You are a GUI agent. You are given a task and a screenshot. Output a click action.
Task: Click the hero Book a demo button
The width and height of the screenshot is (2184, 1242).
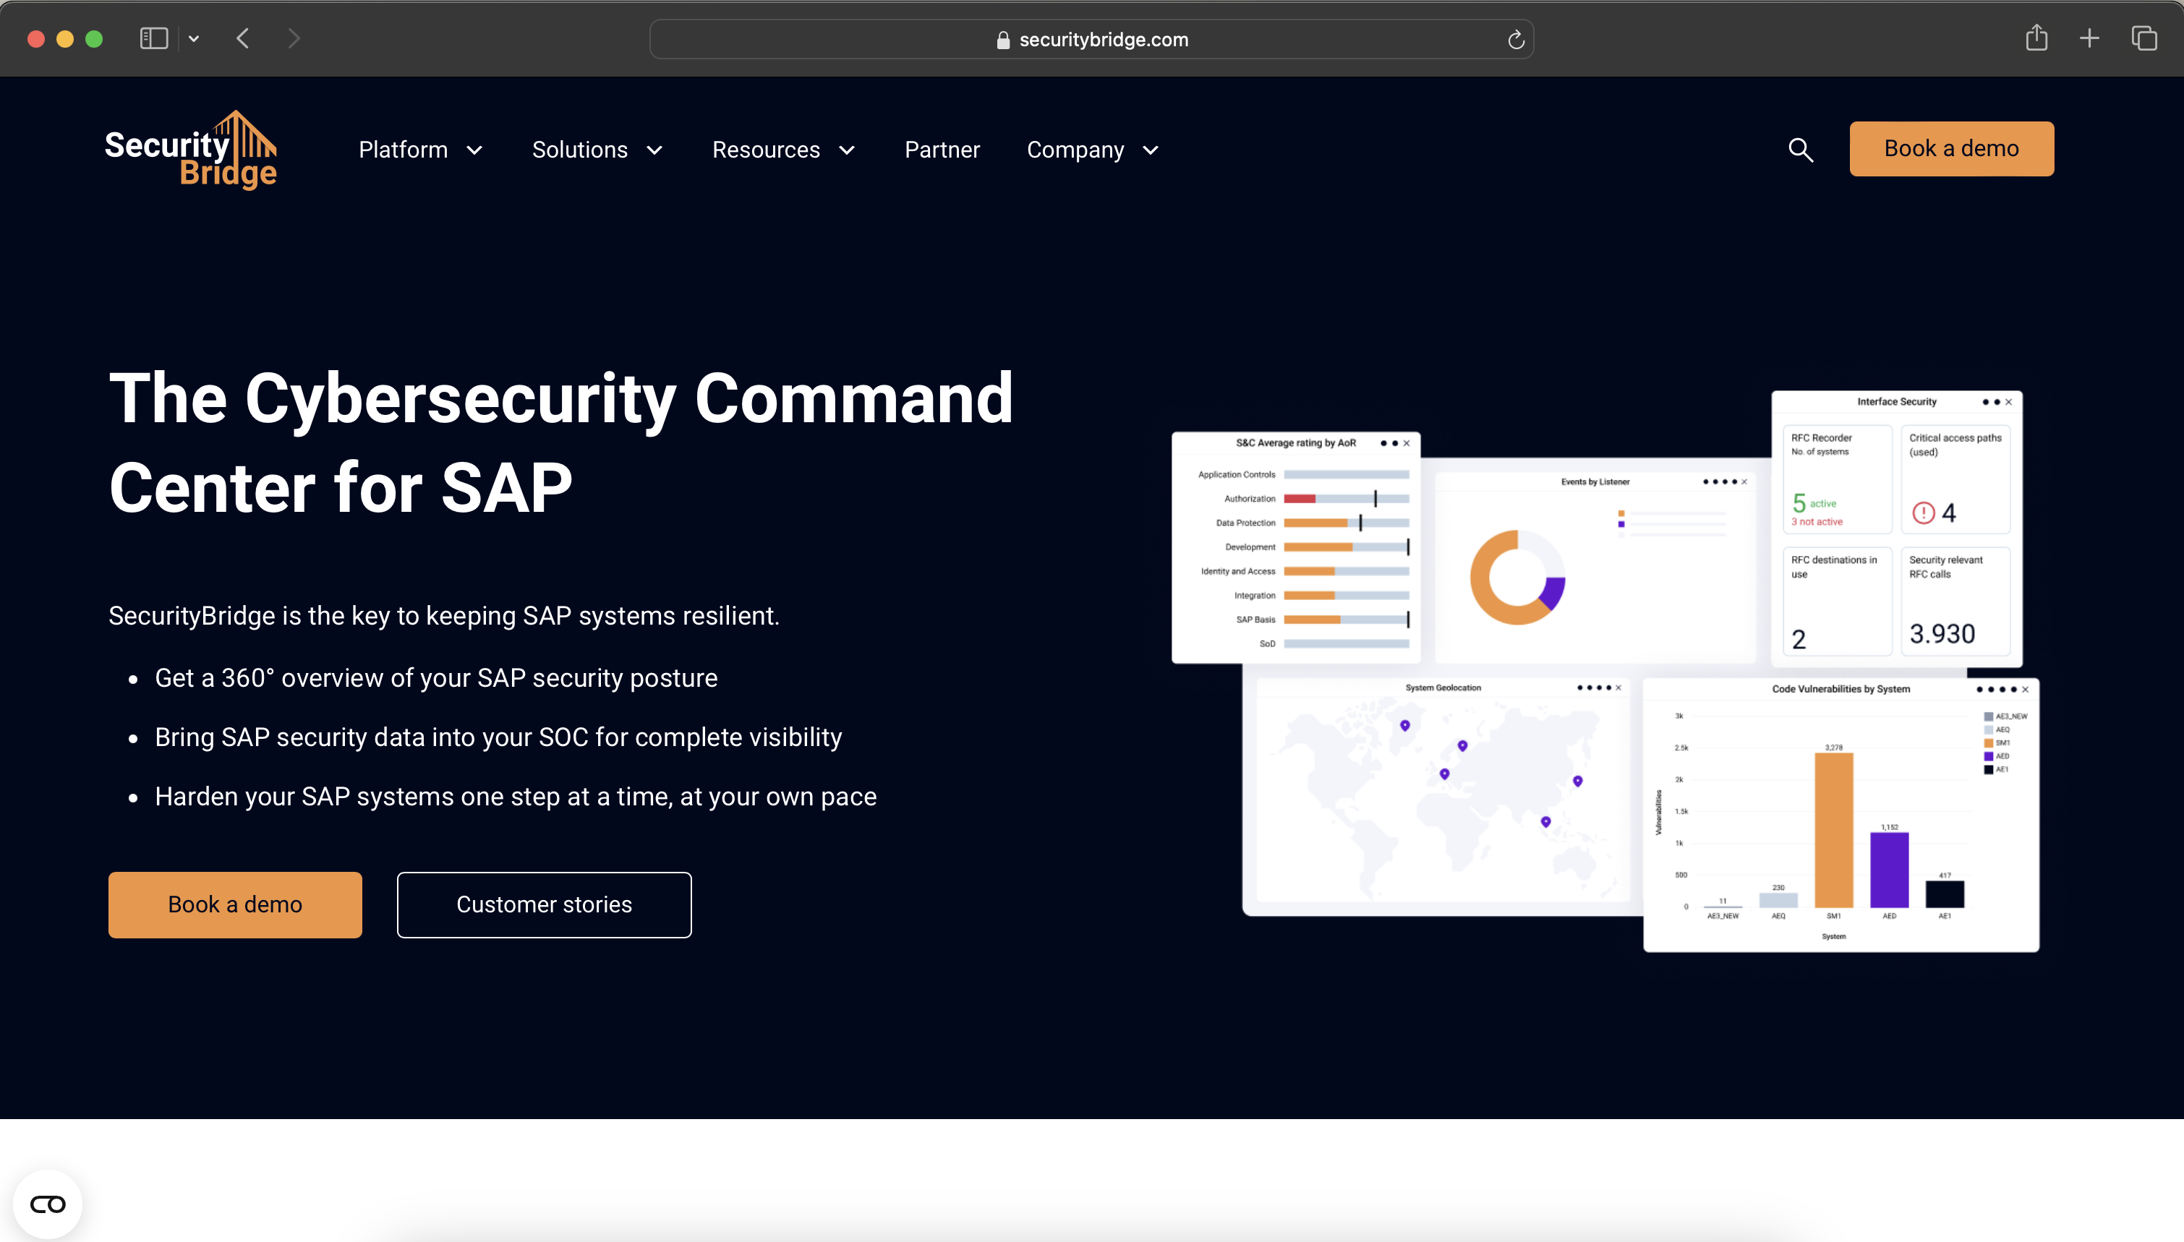click(x=234, y=904)
